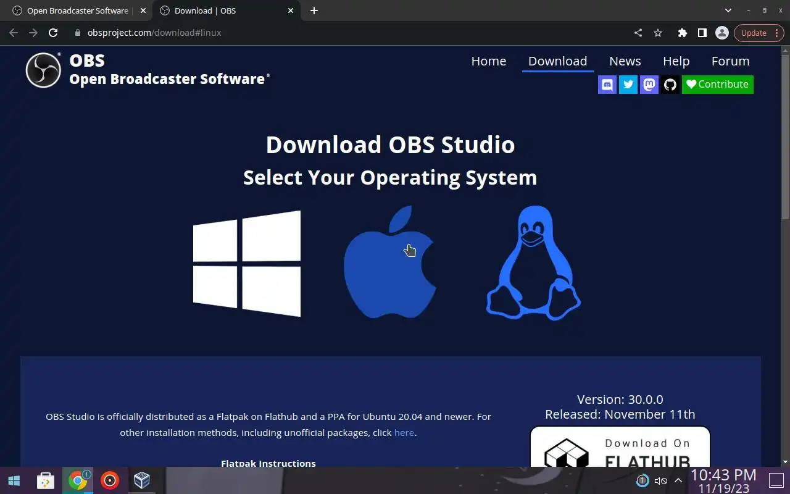Screen dimensions: 790x494
Task: Open the red circular recorder taskbar icon
Action: 110,480
